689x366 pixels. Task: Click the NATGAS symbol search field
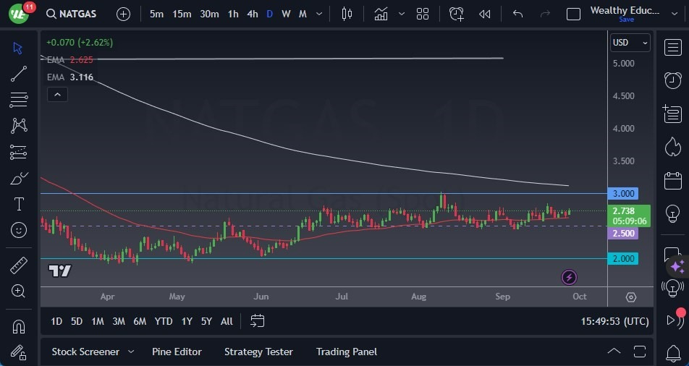(75, 14)
